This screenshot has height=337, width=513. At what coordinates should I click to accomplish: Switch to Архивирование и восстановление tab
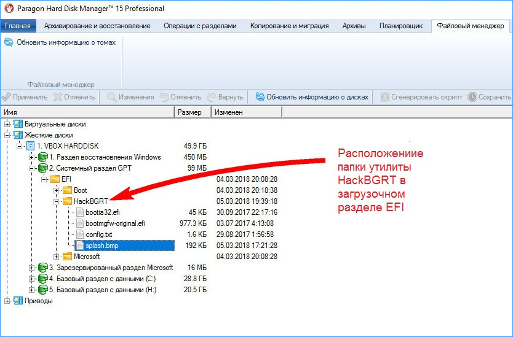(x=97, y=26)
